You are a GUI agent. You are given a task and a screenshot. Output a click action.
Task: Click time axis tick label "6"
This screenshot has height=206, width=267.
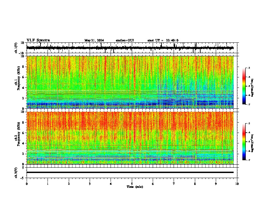pyautogui.click(x=153, y=184)
